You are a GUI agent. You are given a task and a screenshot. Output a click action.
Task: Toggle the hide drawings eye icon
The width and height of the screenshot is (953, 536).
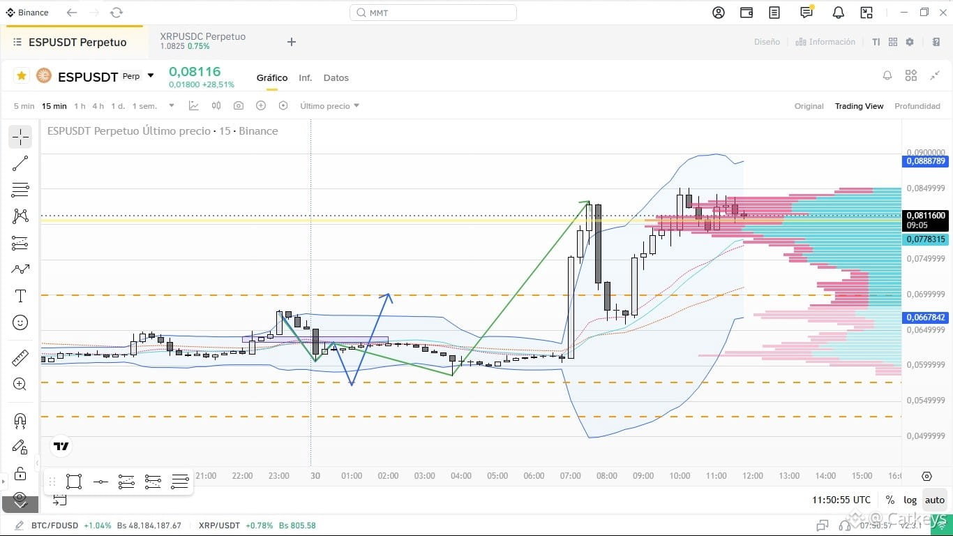(20, 498)
